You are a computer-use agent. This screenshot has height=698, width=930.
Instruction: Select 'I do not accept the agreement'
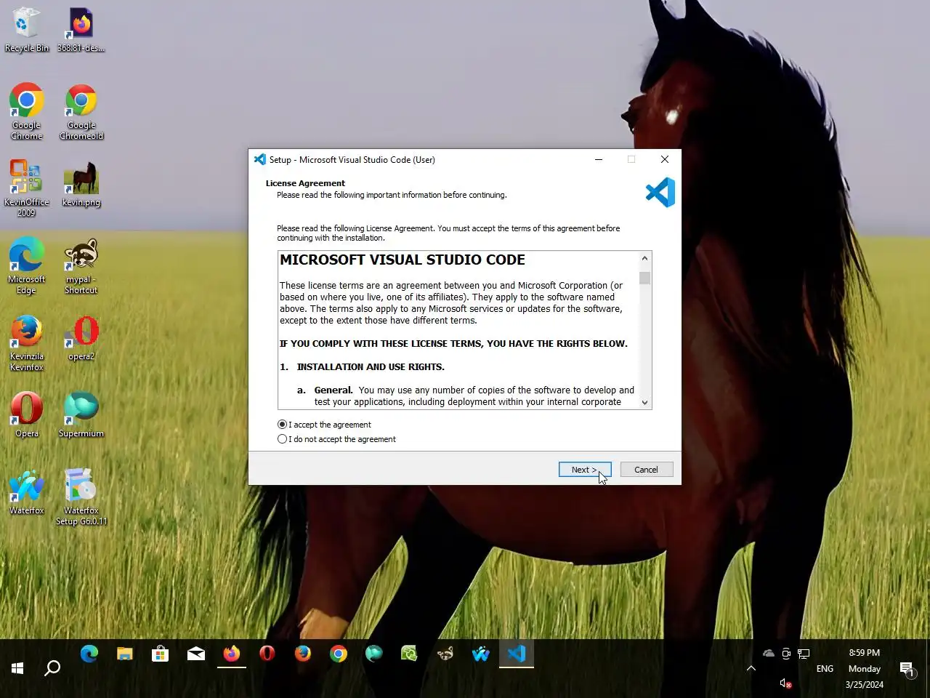(282, 439)
